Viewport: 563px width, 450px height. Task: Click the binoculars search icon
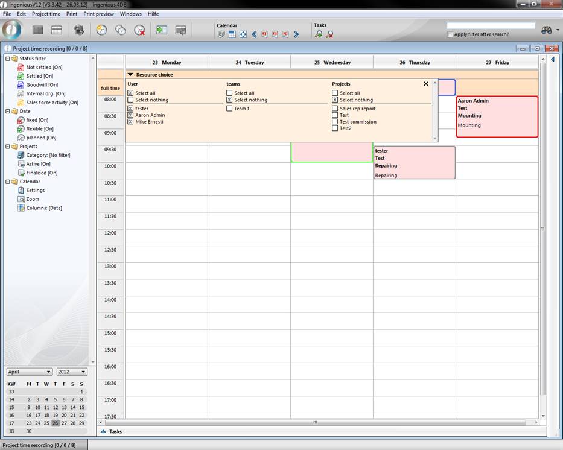547,30
